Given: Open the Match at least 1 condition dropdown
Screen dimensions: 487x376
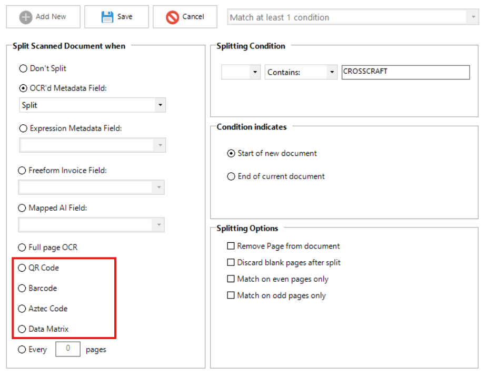Looking at the screenshot, I should coord(473,17).
